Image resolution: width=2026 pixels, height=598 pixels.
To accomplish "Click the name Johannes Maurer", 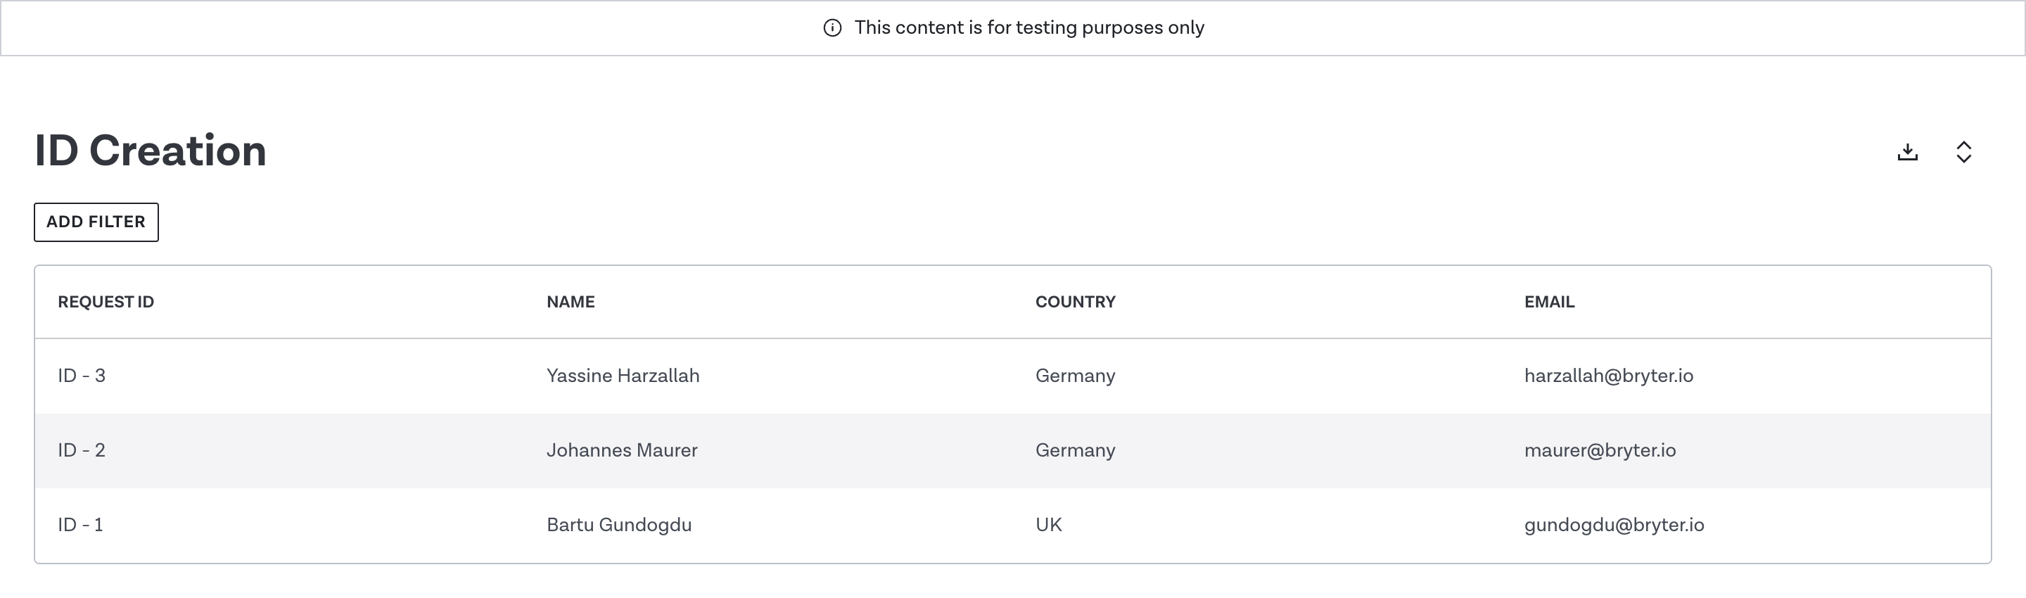I will click(621, 451).
